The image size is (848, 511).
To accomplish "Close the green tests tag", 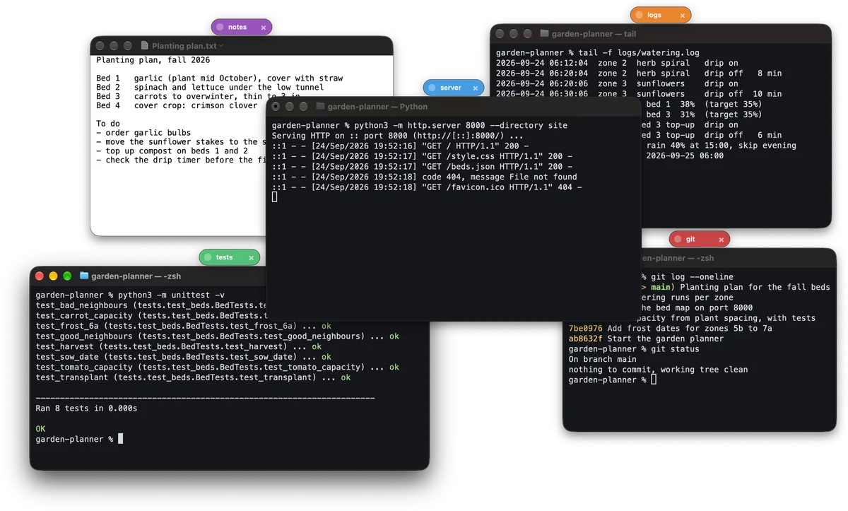I will click(x=251, y=258).
